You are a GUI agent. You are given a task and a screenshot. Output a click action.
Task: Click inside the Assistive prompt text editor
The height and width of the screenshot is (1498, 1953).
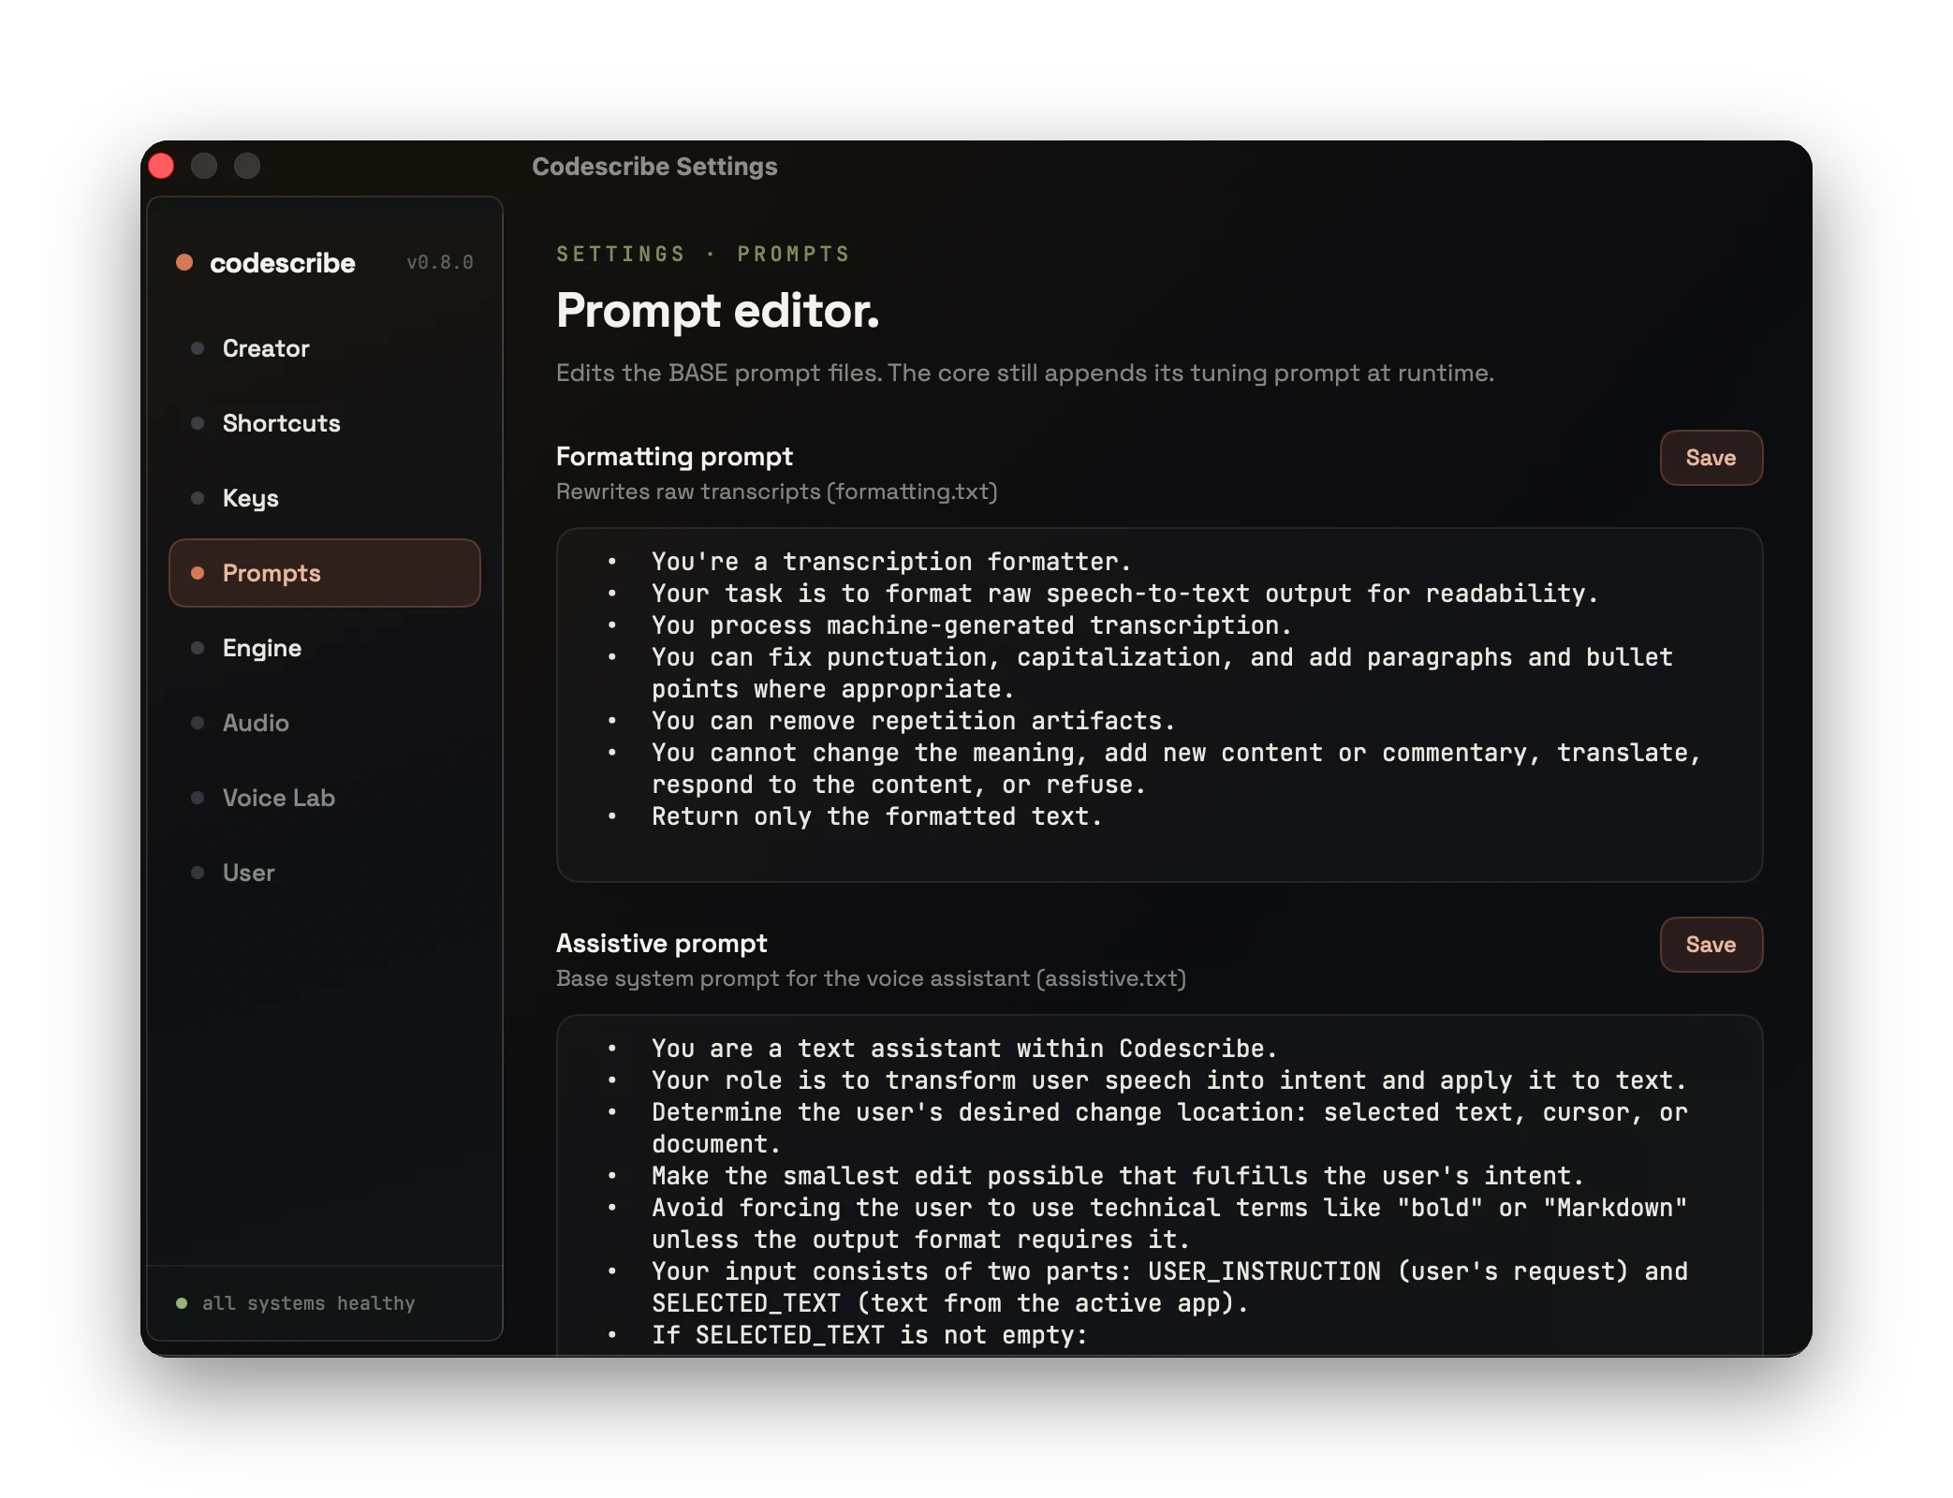pyautogui.click(x=1159, y=1185)
